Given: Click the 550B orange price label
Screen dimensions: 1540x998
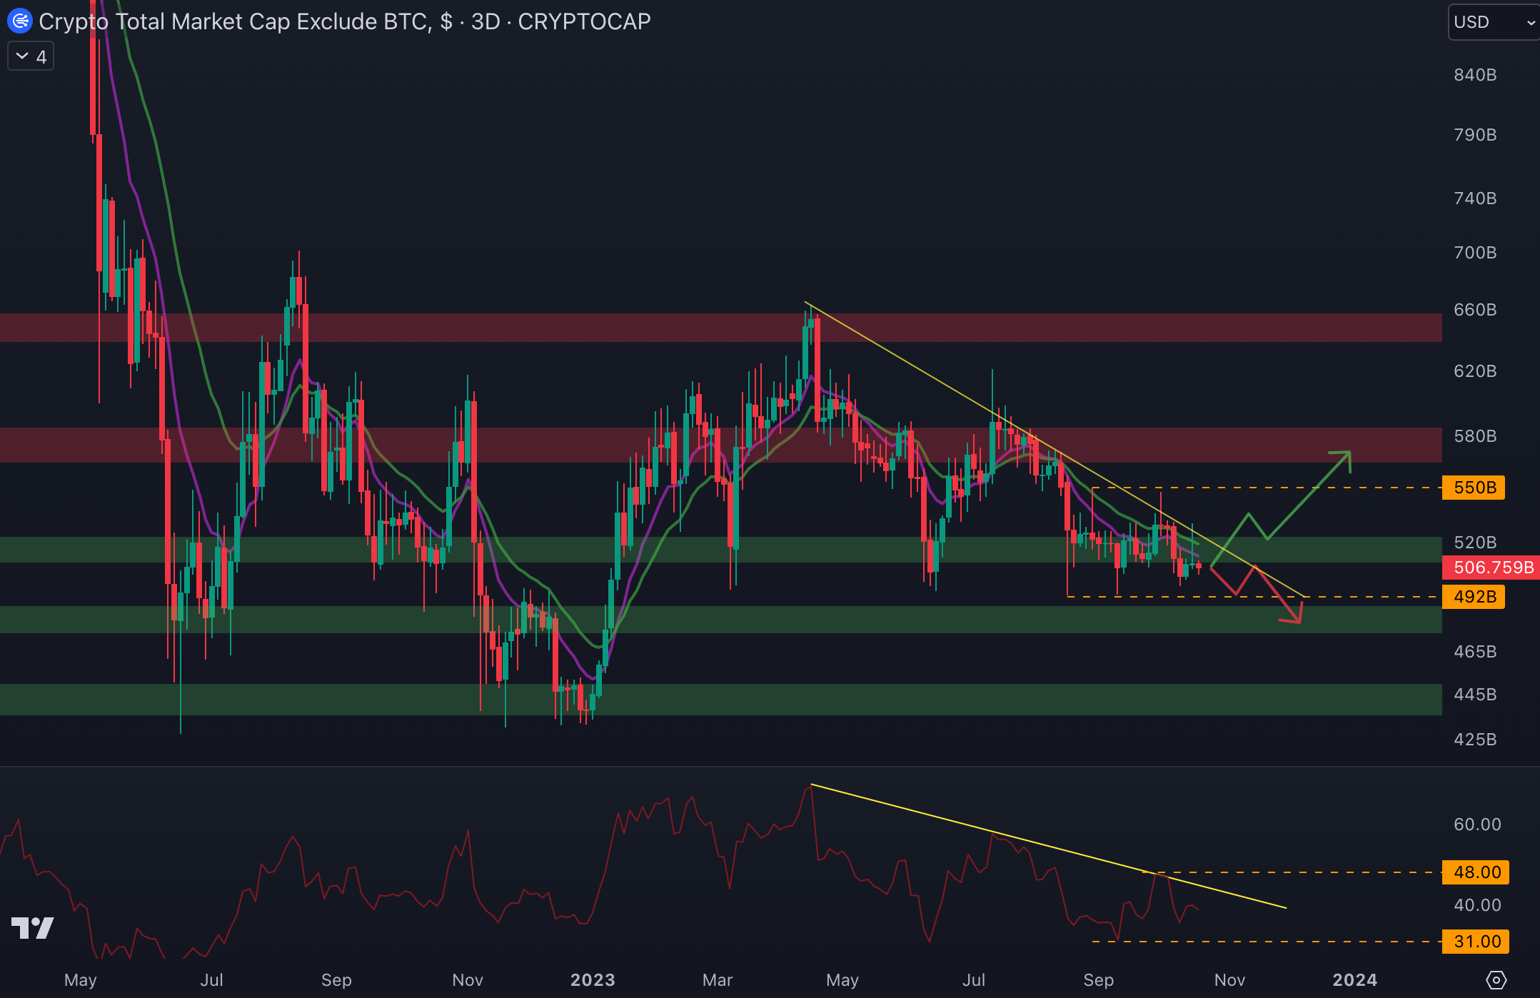Looking at the screenshot, I should point(1474,488).
